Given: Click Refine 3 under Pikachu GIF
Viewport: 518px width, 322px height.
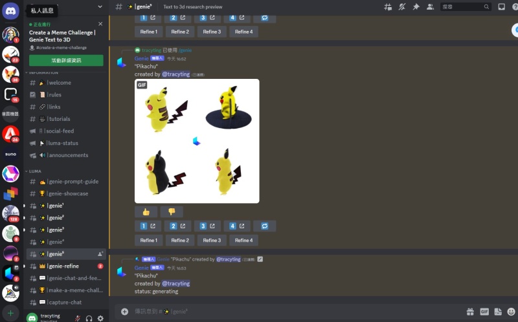Looking at the screenshot, I should pyautogui.click(x=212, y=240).
